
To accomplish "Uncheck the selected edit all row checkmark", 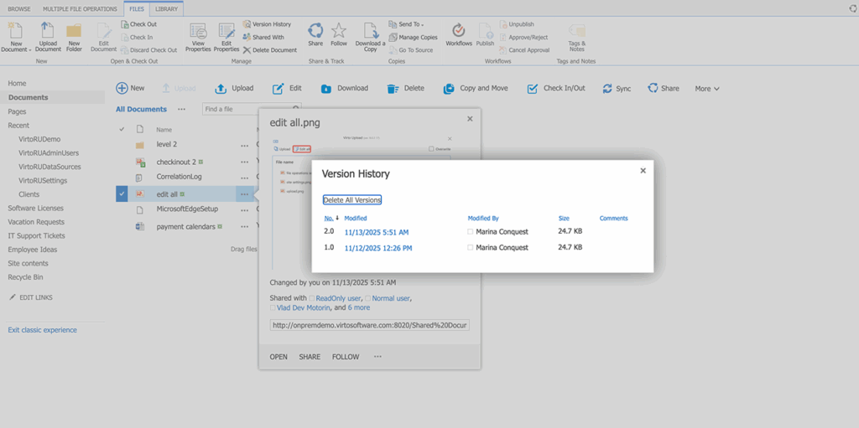I will 122,194.
